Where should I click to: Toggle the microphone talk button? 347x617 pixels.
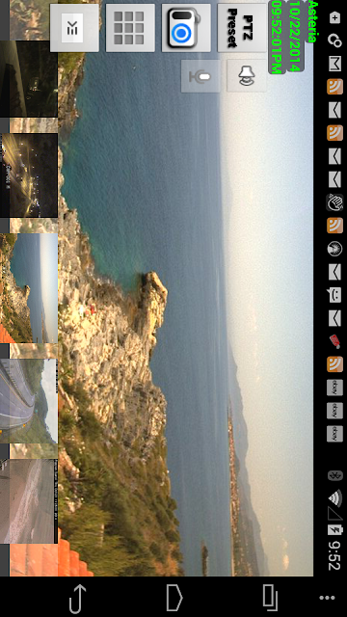pos(200,76)
